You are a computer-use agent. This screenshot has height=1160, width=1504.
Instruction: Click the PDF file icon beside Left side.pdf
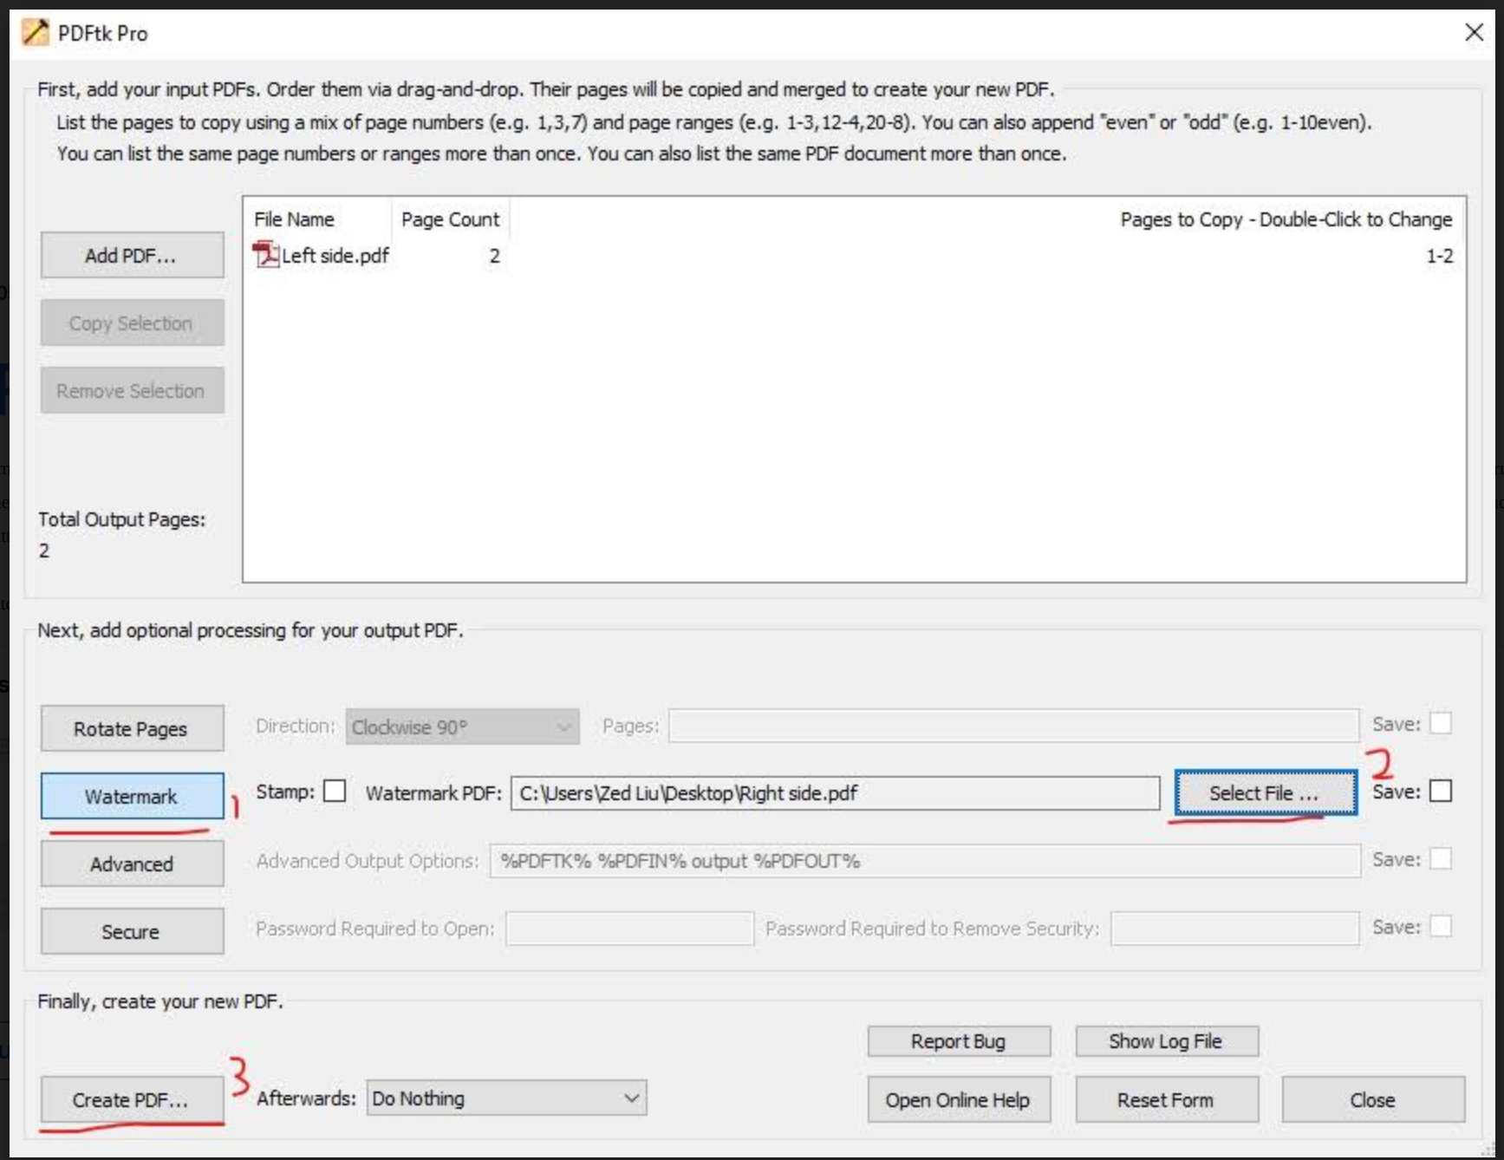pos(265,255)
